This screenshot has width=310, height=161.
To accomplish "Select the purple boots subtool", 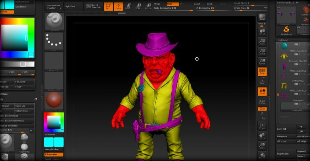I will click(x=284, y=96).
